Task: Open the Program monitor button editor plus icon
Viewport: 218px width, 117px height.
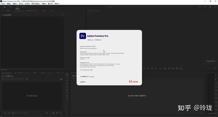Action: coord(215,69)
